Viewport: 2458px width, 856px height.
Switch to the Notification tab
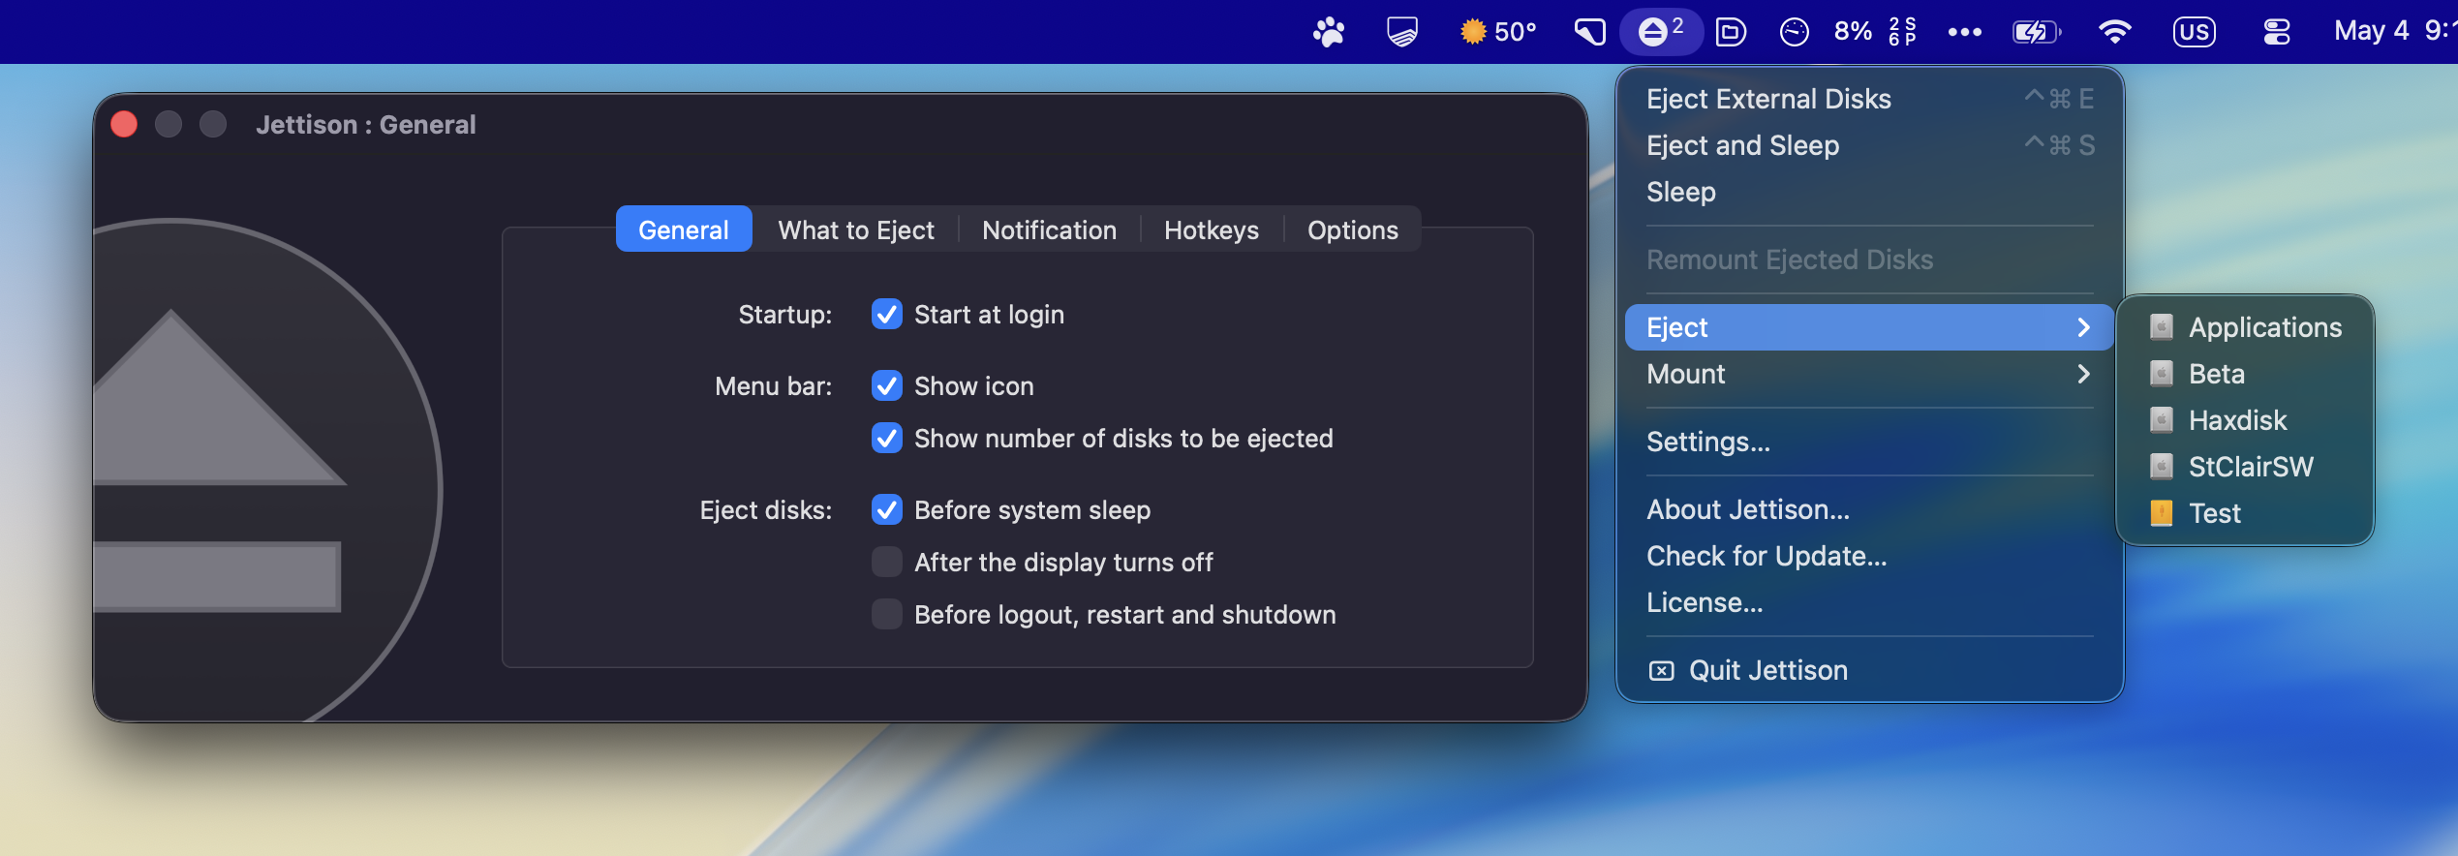point(1049,229)
